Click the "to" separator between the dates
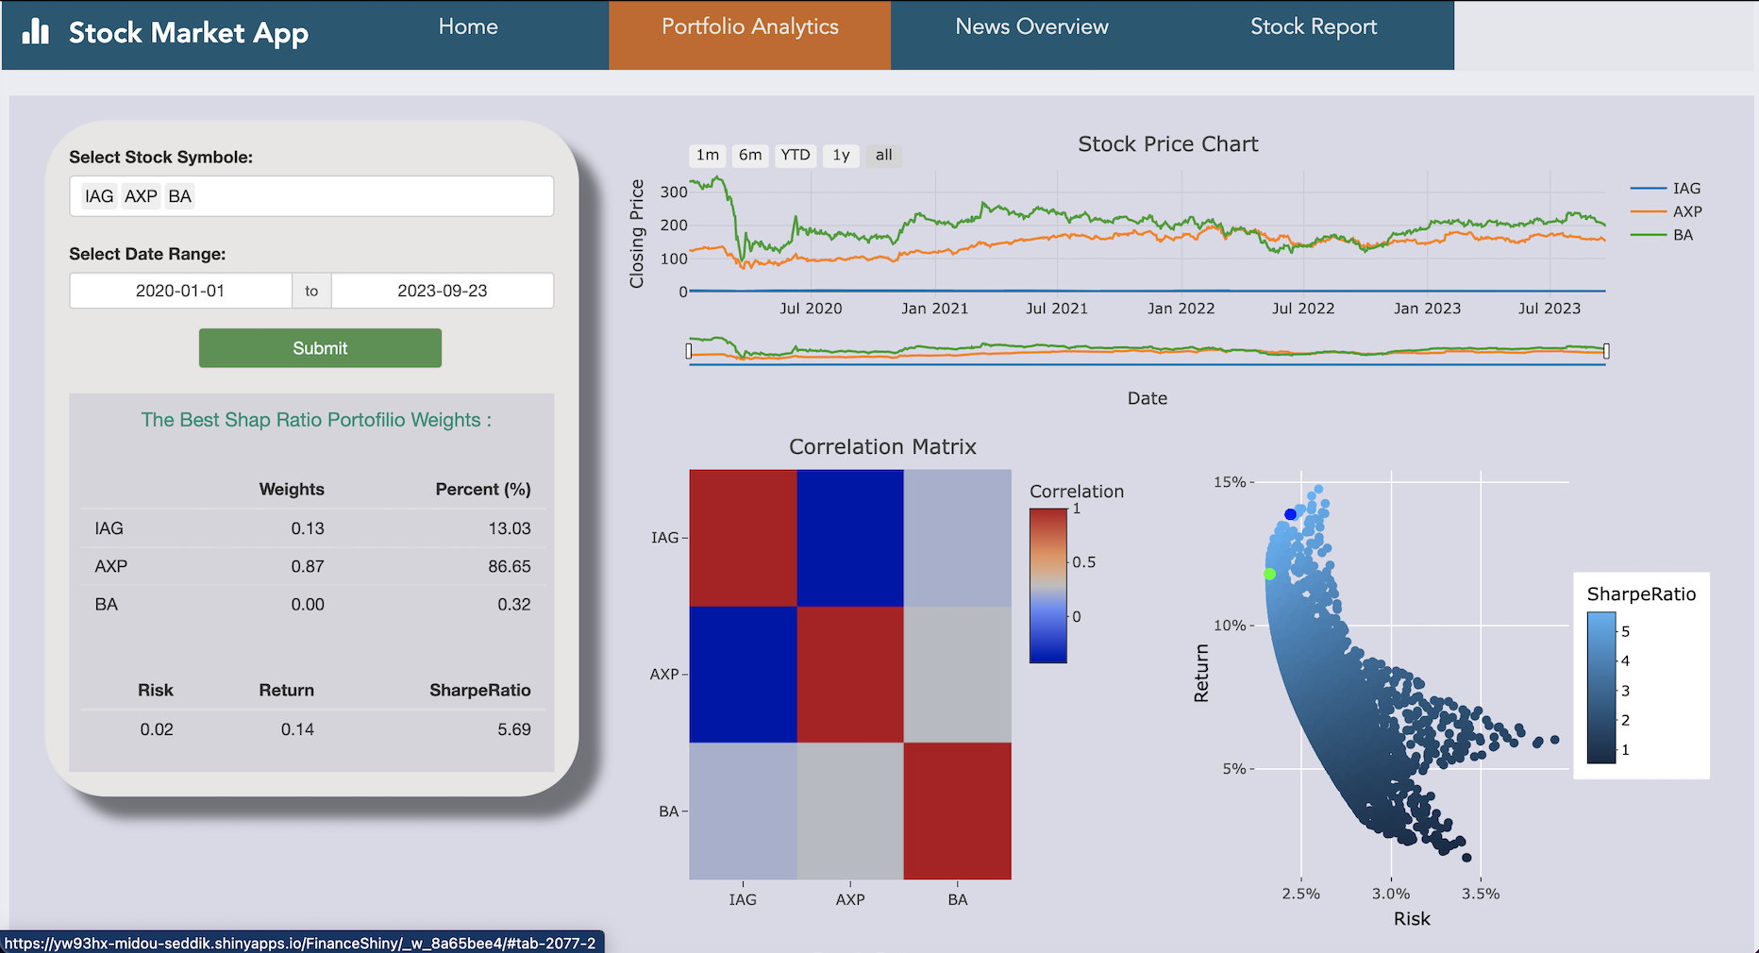 coord(311,291)
